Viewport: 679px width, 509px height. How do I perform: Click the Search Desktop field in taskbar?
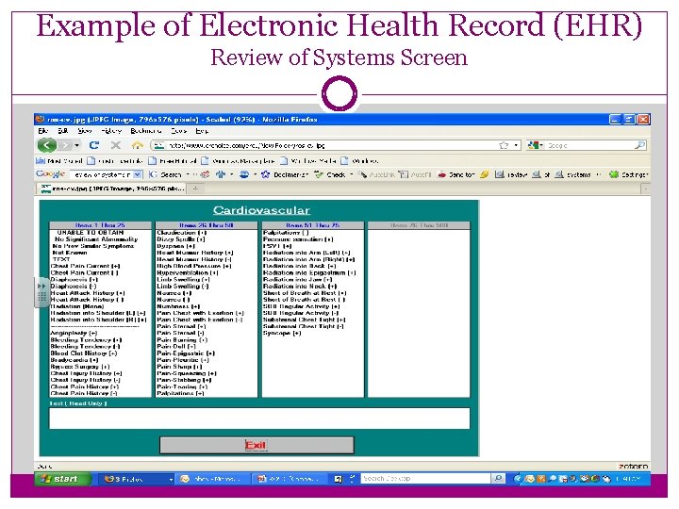(x=425, y=478)
